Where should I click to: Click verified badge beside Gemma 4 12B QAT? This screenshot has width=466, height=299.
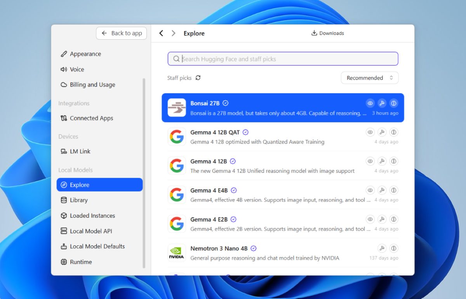245,132
